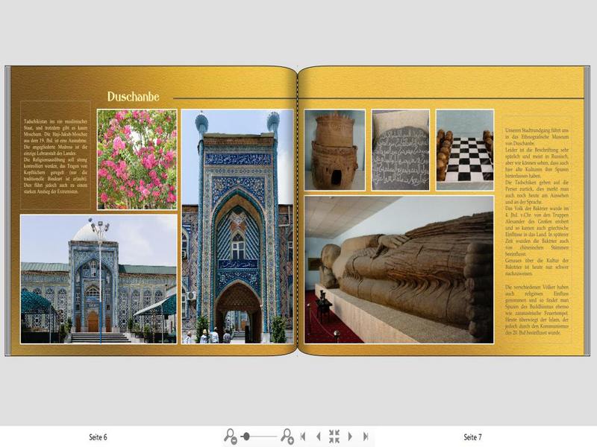Jump to the last page
The image size is (597, 447).
pyautogui.click(x=366, y=437)
